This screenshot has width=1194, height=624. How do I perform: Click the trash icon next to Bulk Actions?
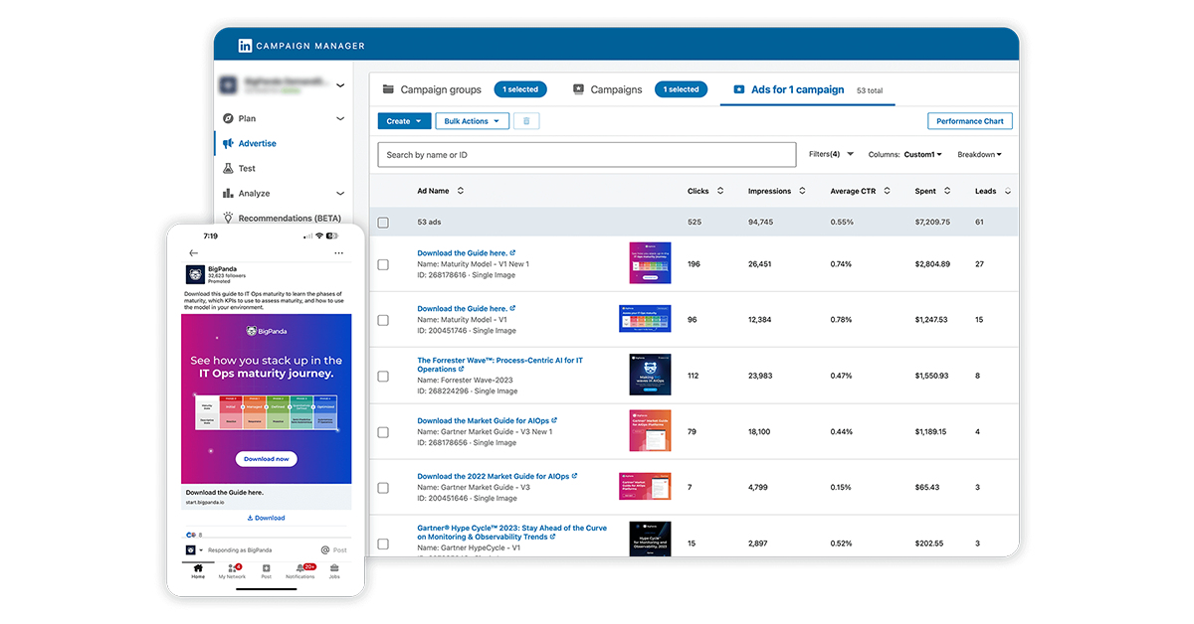tap(525, 120)
